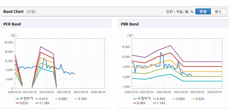The image size is (229, 109).
Task: Click the Band Chart heading
Action: tap(14, 12)
